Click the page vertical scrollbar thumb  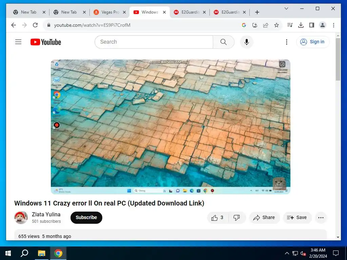[x=338, y=59]
